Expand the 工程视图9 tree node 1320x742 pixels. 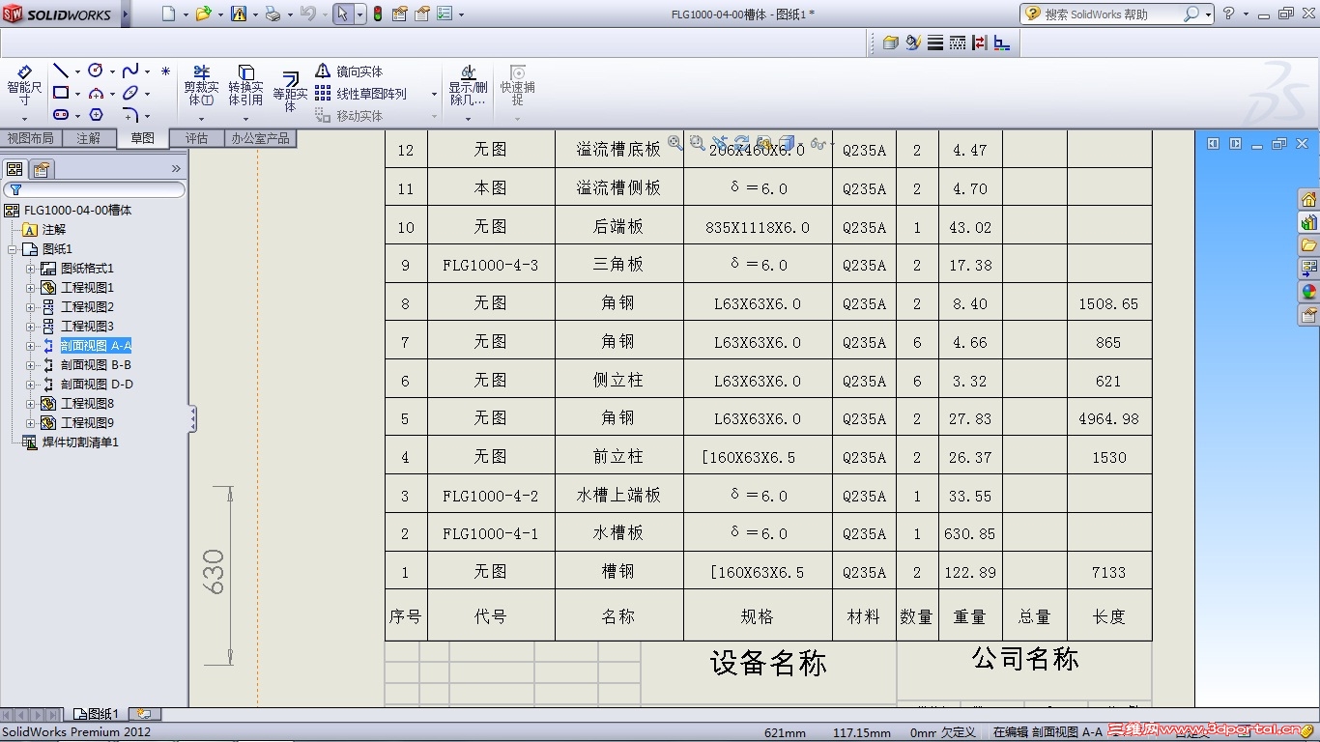tap(30, 423)
